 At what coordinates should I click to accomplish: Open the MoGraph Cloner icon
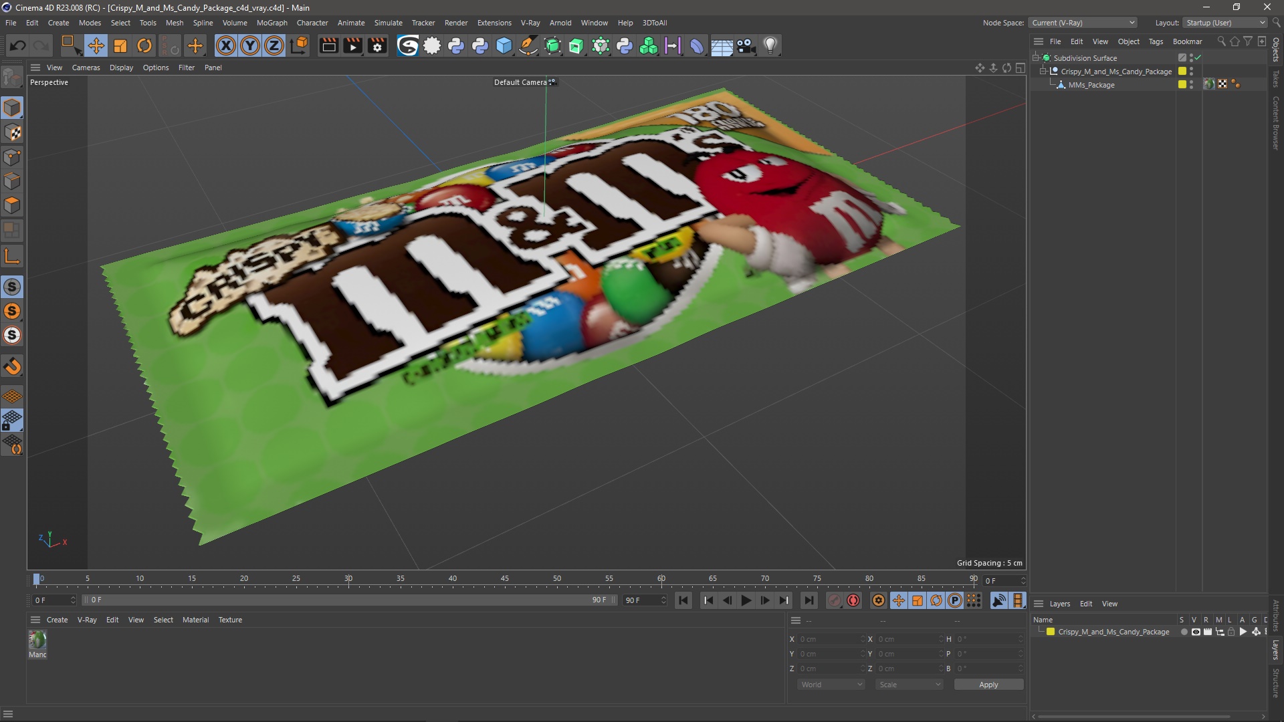tap(649, 45)
